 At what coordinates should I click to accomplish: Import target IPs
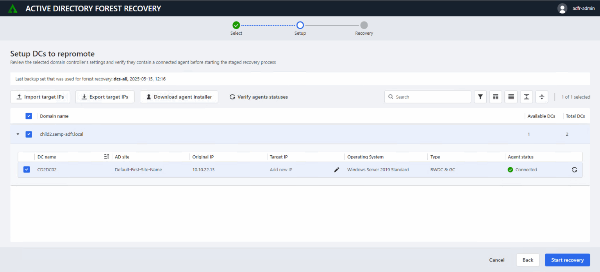pos(40,96)
